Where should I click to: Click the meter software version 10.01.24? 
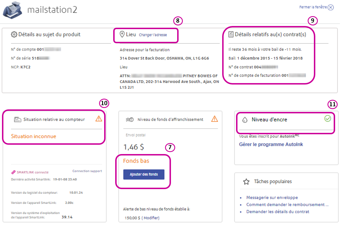coord(76,193)
